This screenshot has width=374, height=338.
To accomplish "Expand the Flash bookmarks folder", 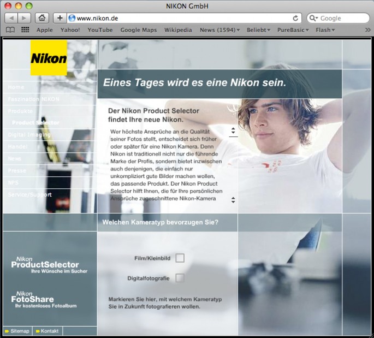I will coord(325,30).
